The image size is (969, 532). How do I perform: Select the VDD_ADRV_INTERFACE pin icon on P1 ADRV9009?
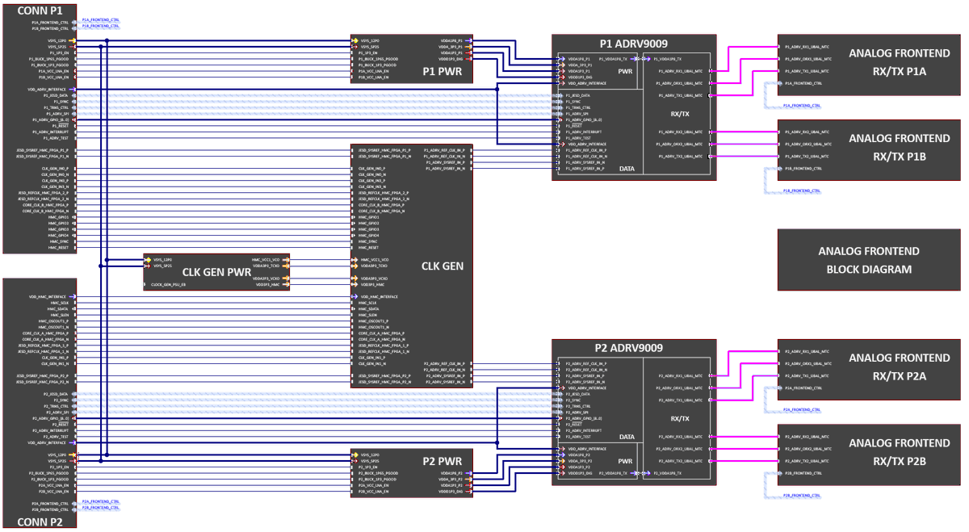(x=562, y=82)
